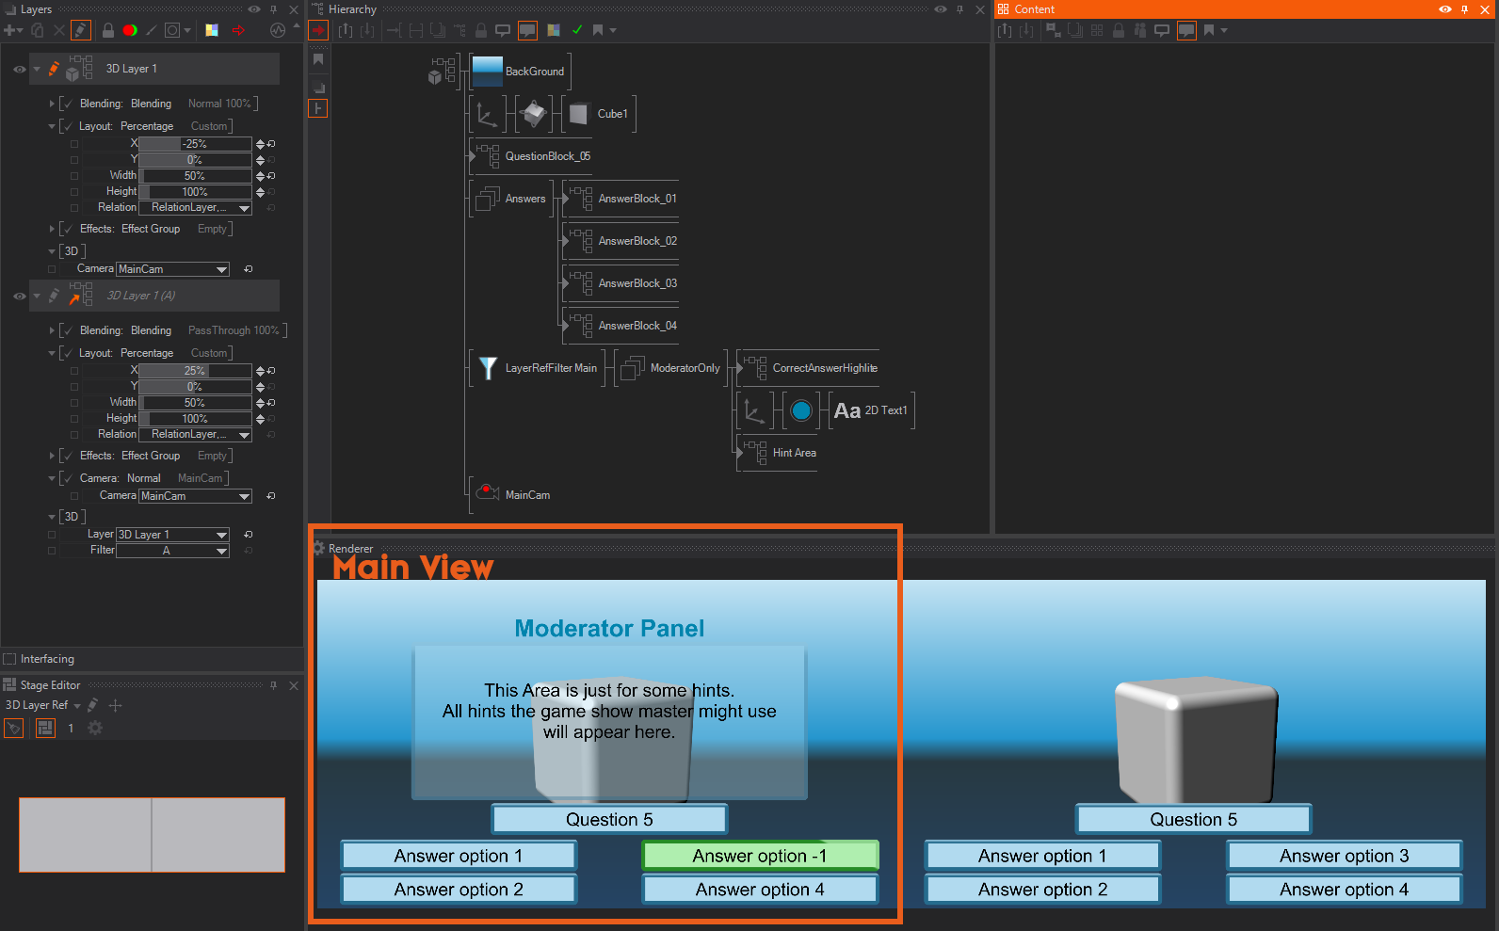Click the red-green circles icon in Layers toolbar

(130, 30)
